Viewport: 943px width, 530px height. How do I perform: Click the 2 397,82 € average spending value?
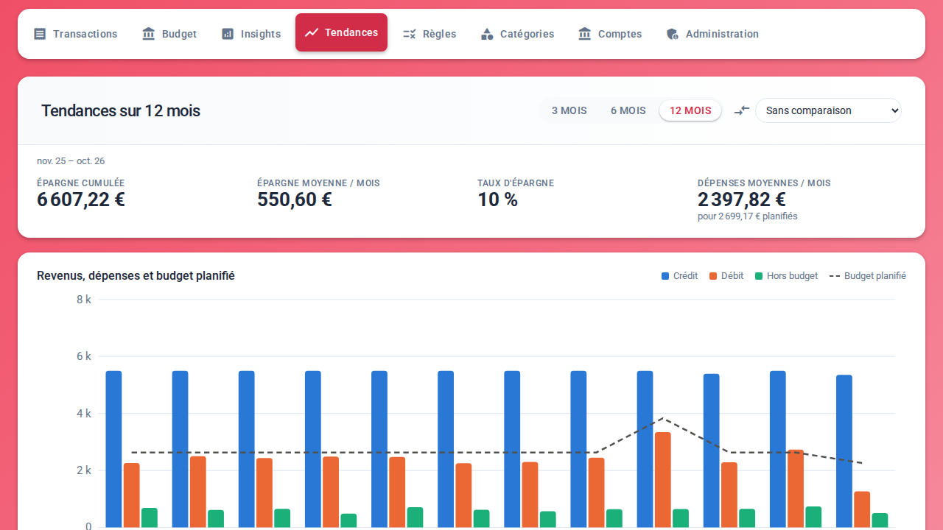tap(742, 199)
